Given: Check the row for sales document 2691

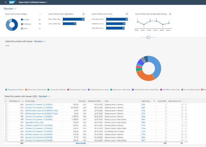Looking at the screenshot, I should pyautogui.click(x=6, y=105).
